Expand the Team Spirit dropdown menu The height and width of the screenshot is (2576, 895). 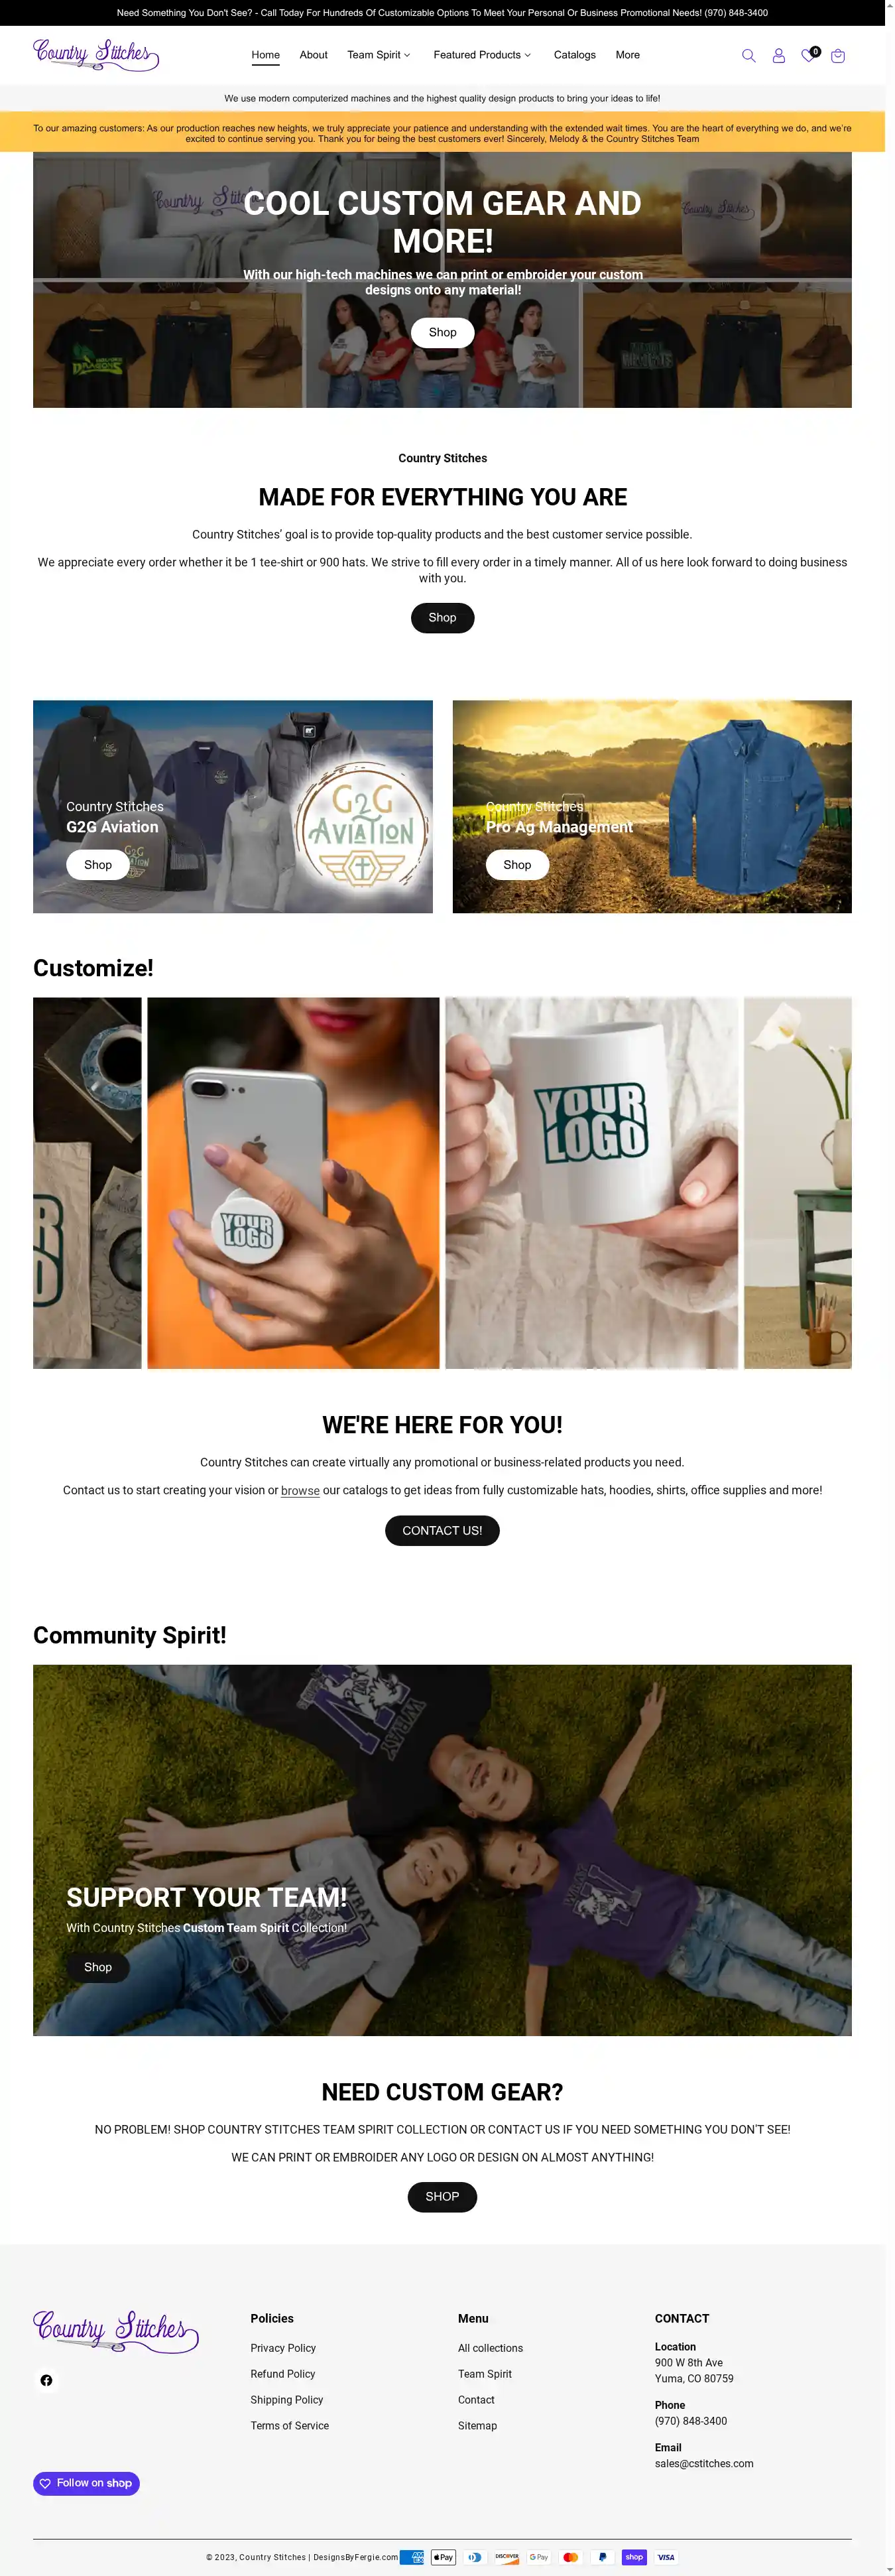point(379,55)
